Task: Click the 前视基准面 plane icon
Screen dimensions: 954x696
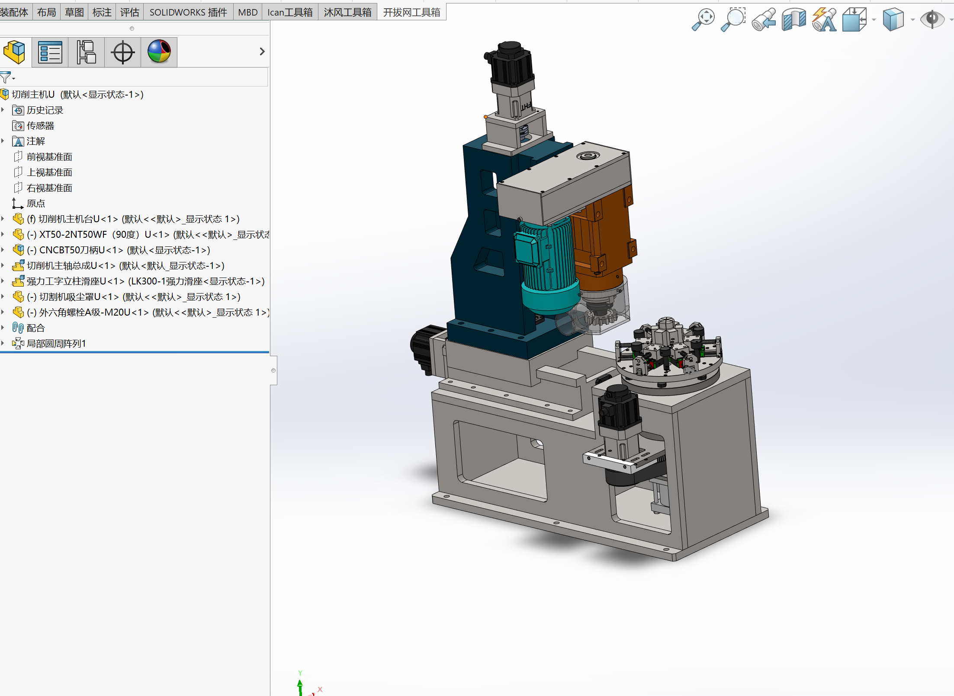Action: [x=18, y=157]
